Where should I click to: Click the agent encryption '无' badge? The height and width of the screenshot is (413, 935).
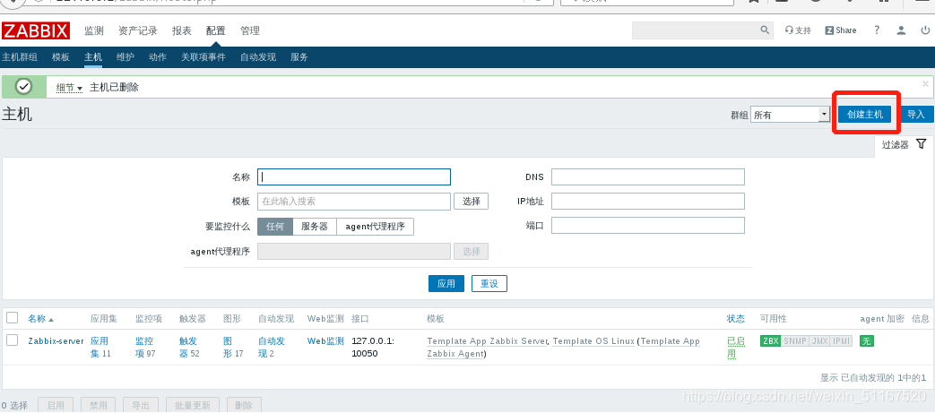[x=867, y=341]
